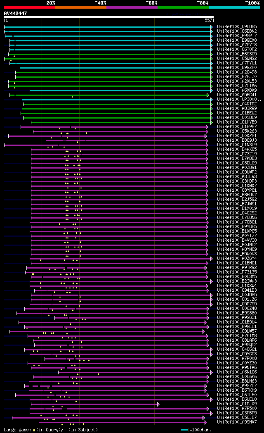This screenshot has width=264, height=433.
Task: Select hit label UniRef100_B1X019
Action: point(237,209)
